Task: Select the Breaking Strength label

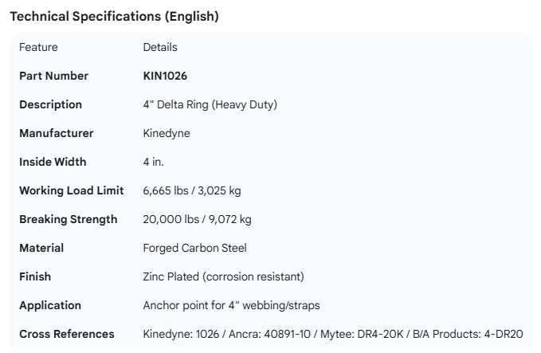Action: pyautogui.click(x=68, y=219)
